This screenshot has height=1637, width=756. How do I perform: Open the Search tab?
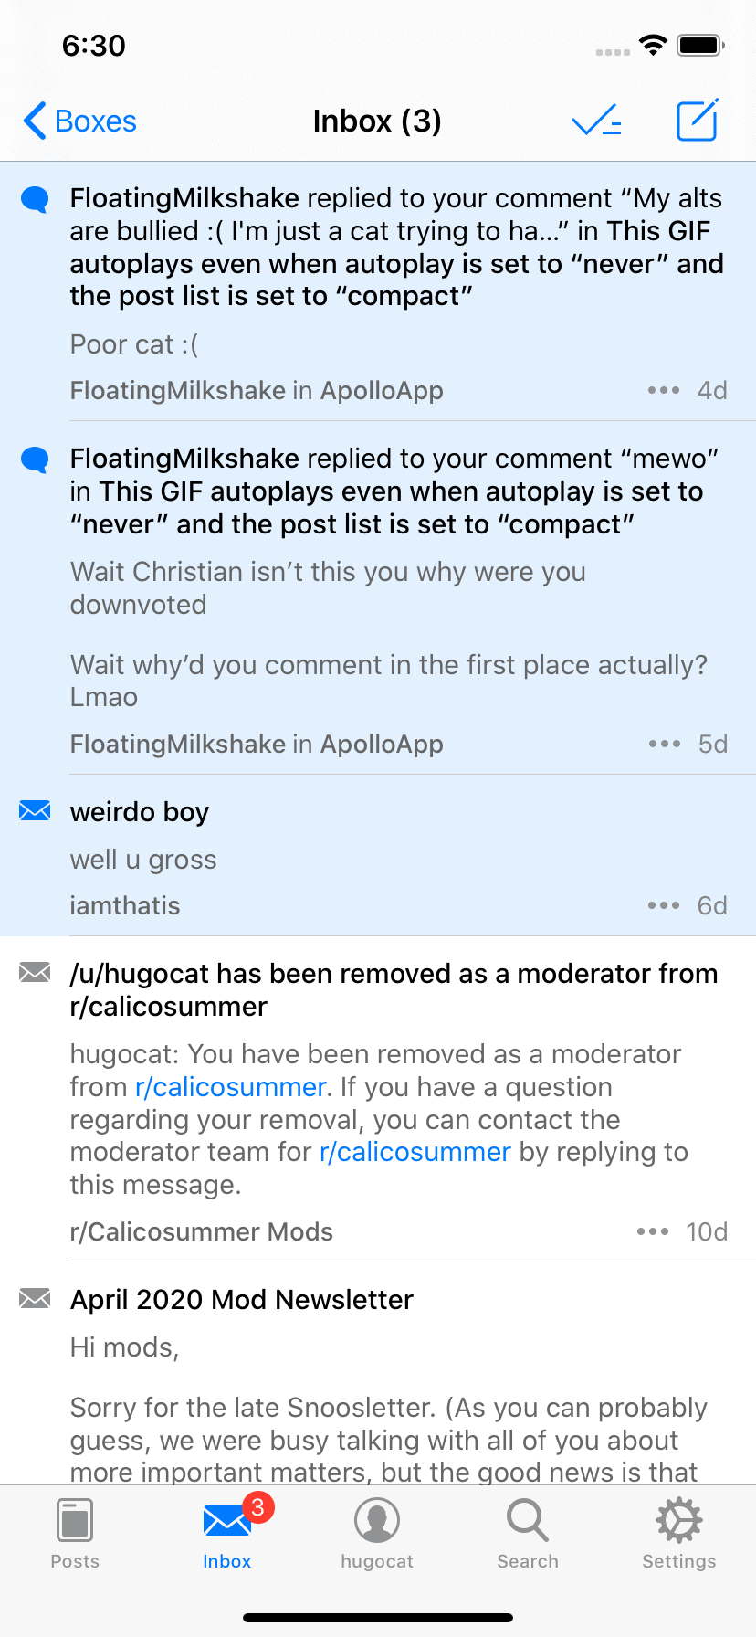tap(528, 1534)
